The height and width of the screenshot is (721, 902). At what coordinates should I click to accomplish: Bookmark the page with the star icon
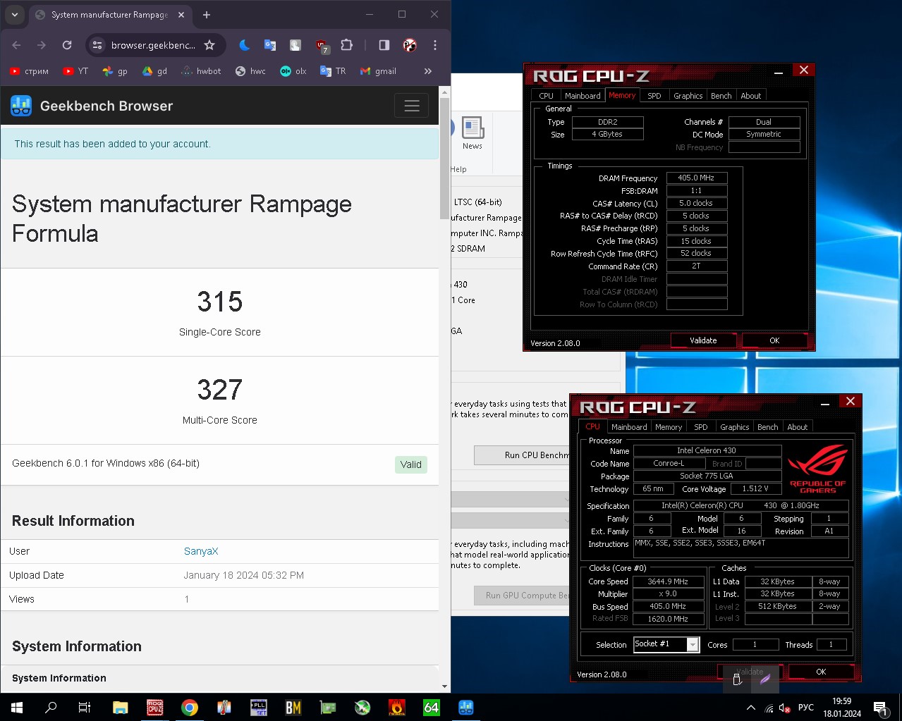[209, 45]
